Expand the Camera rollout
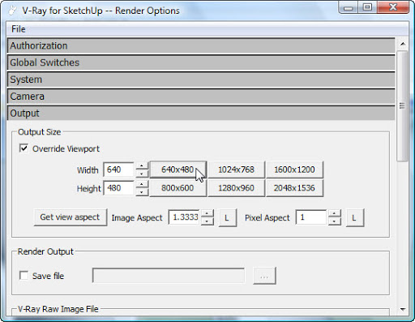Screen dimensions: 415x322 (x=201, y=97)
